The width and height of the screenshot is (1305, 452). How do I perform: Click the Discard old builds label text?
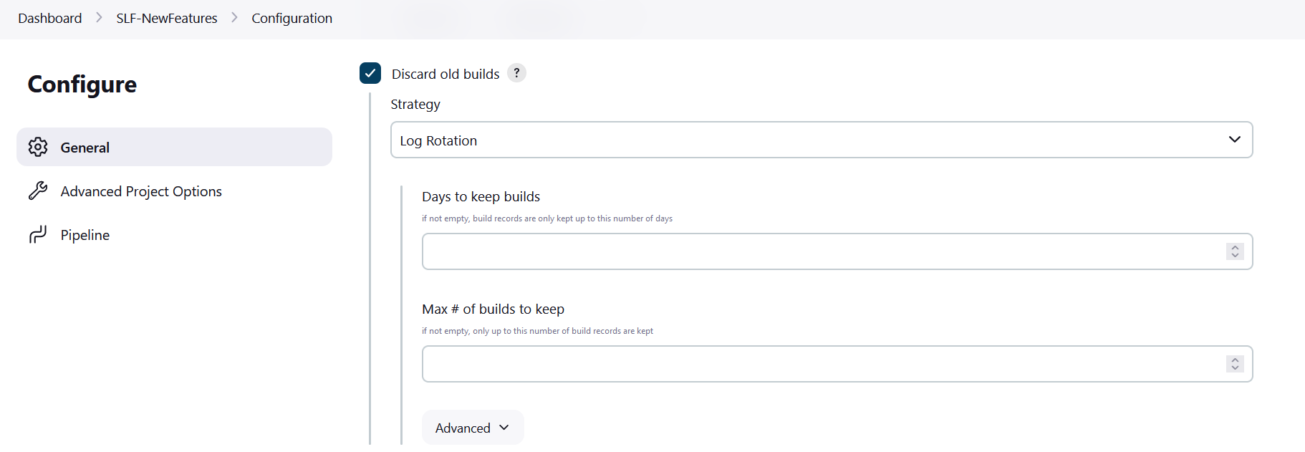tap(446, 74)
